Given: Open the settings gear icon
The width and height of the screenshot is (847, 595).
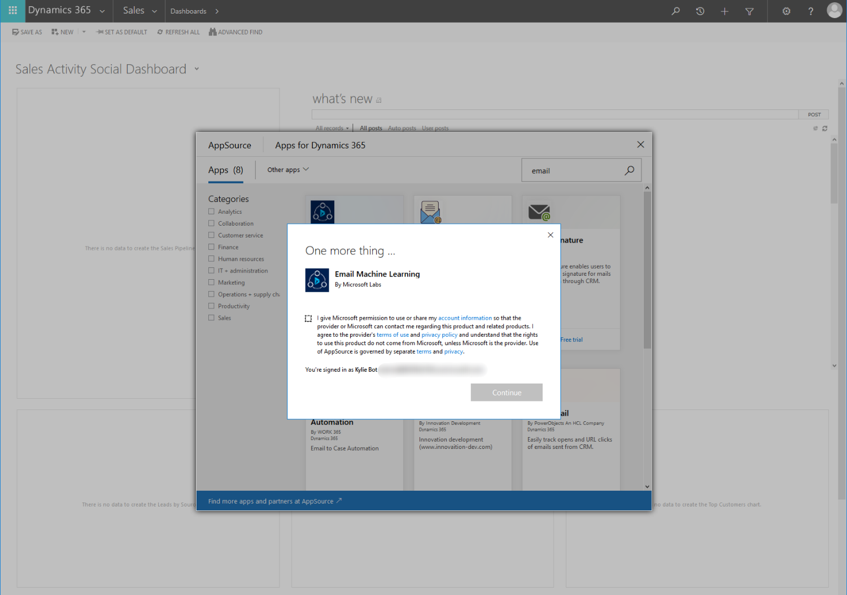Looking at the screenshot, I should [x=786, y=11].
